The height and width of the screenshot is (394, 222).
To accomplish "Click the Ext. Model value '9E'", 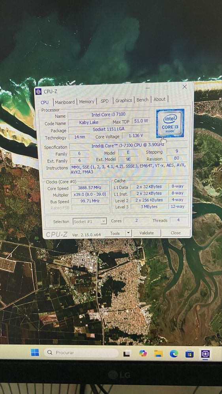I will (x=128, y=159).
